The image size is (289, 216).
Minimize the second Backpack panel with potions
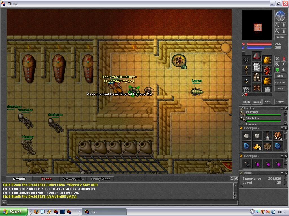click(282, 156)
